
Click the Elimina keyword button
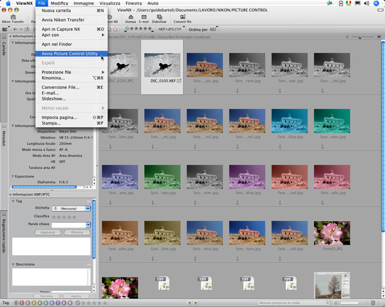point(77,232)
